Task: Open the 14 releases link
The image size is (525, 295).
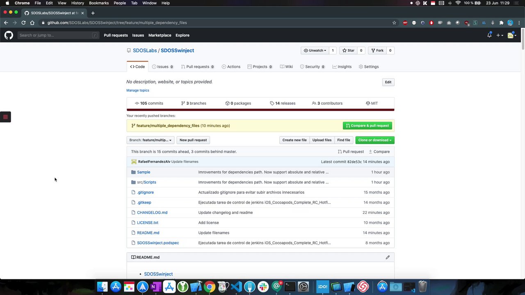Action: [283, 103]
